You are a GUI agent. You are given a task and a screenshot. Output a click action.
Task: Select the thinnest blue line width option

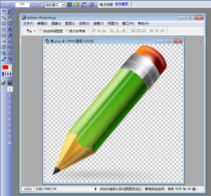3,74
